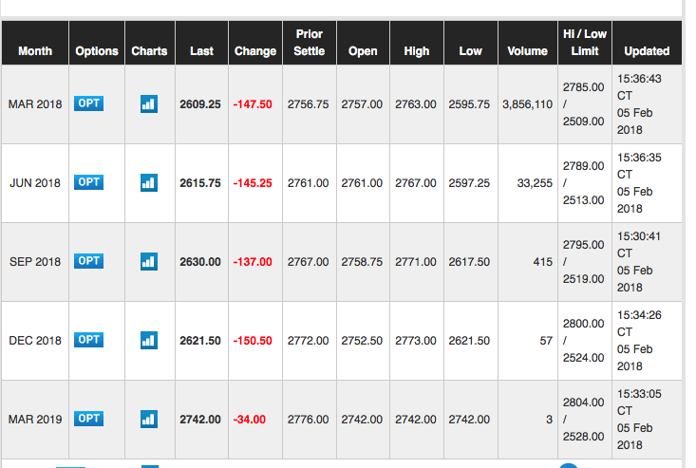This screenshot has width=696, height=468.
Task: Click the 2761.00 value in Prior Settle column
Action: point(308,183)
